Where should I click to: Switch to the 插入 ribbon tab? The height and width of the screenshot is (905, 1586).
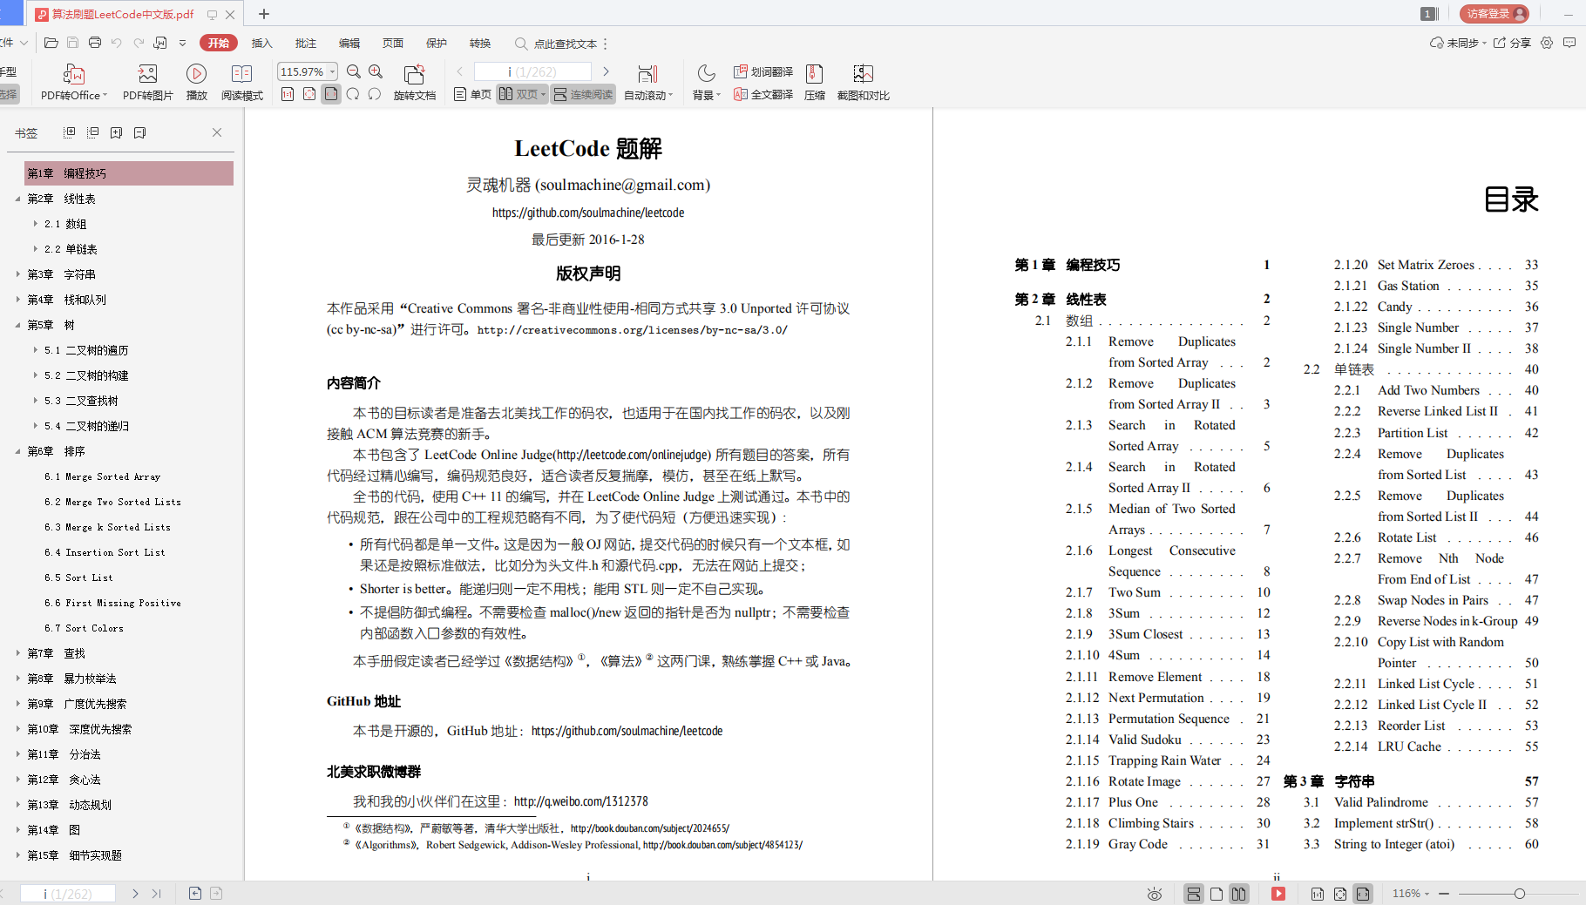[261, 43]
